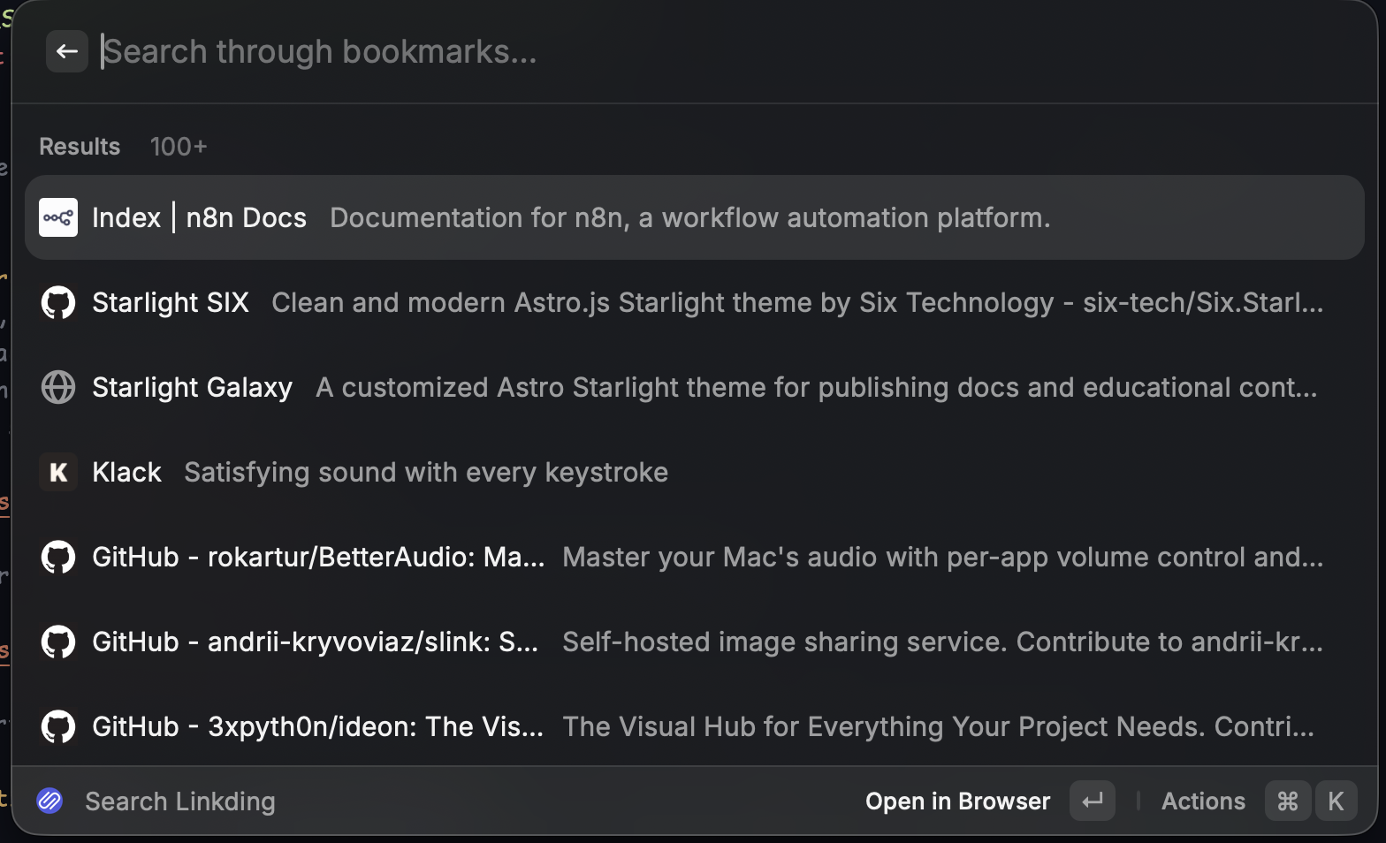Select the 3xpyth0n/ideon bookmark
1386x843 pixels.
[317, 727]
